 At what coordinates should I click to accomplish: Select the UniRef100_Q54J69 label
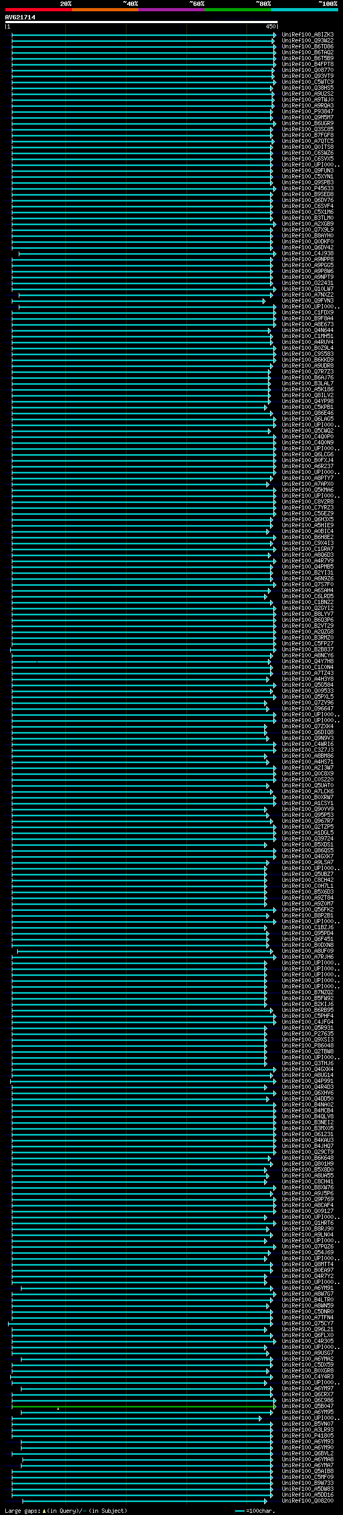coord(307,1253)
